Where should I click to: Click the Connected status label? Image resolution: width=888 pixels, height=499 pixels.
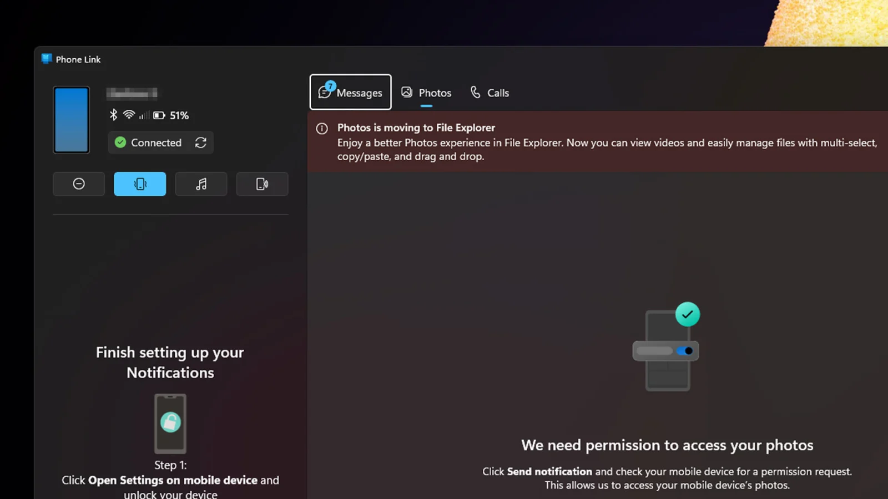(x=156, y=142)
